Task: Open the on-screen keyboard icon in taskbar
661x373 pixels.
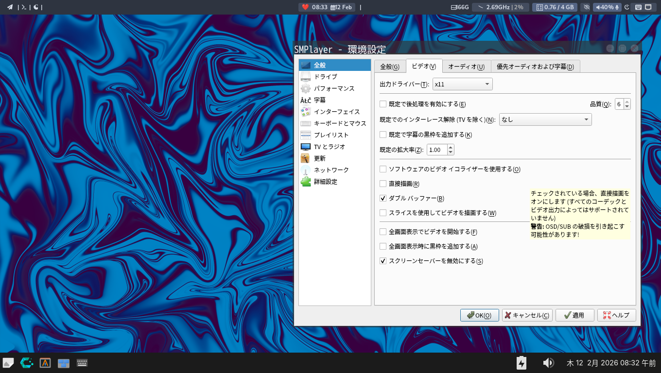Action: point(82,363)
